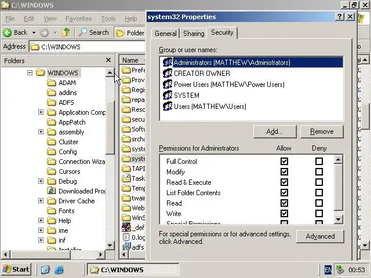The image size is (371, 278).
Task: Open the File menu
Action: [10, 19]
